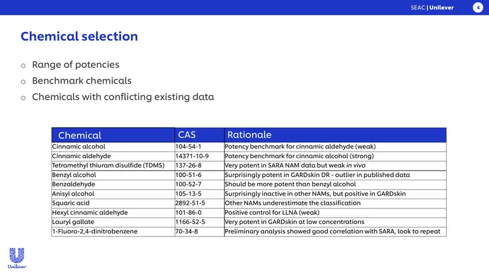Select the Cinnamic alcohol cell
Screen dimensions: 489x275
[x=113, y=147]
